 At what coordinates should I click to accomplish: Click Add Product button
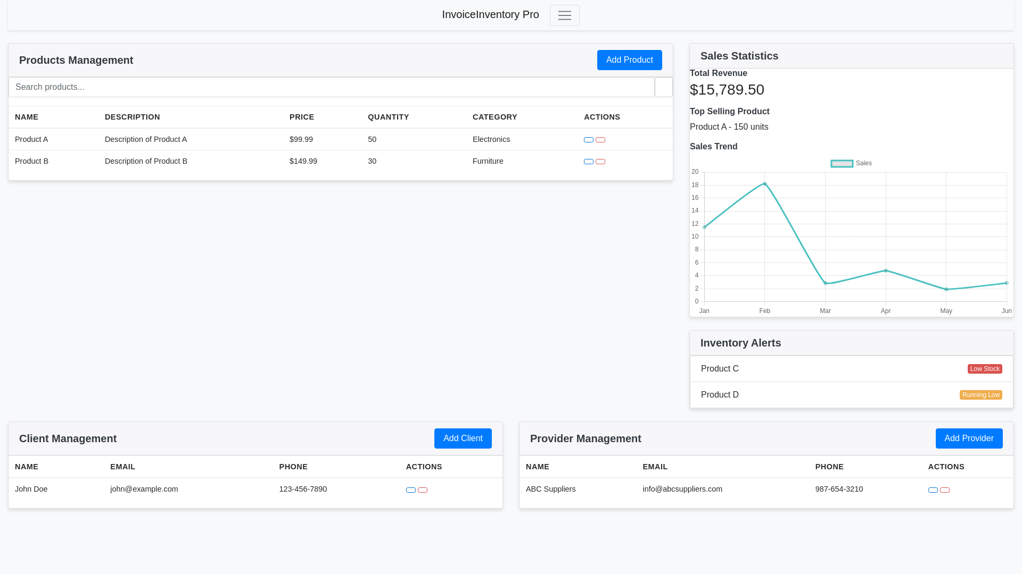click(630, 60)
